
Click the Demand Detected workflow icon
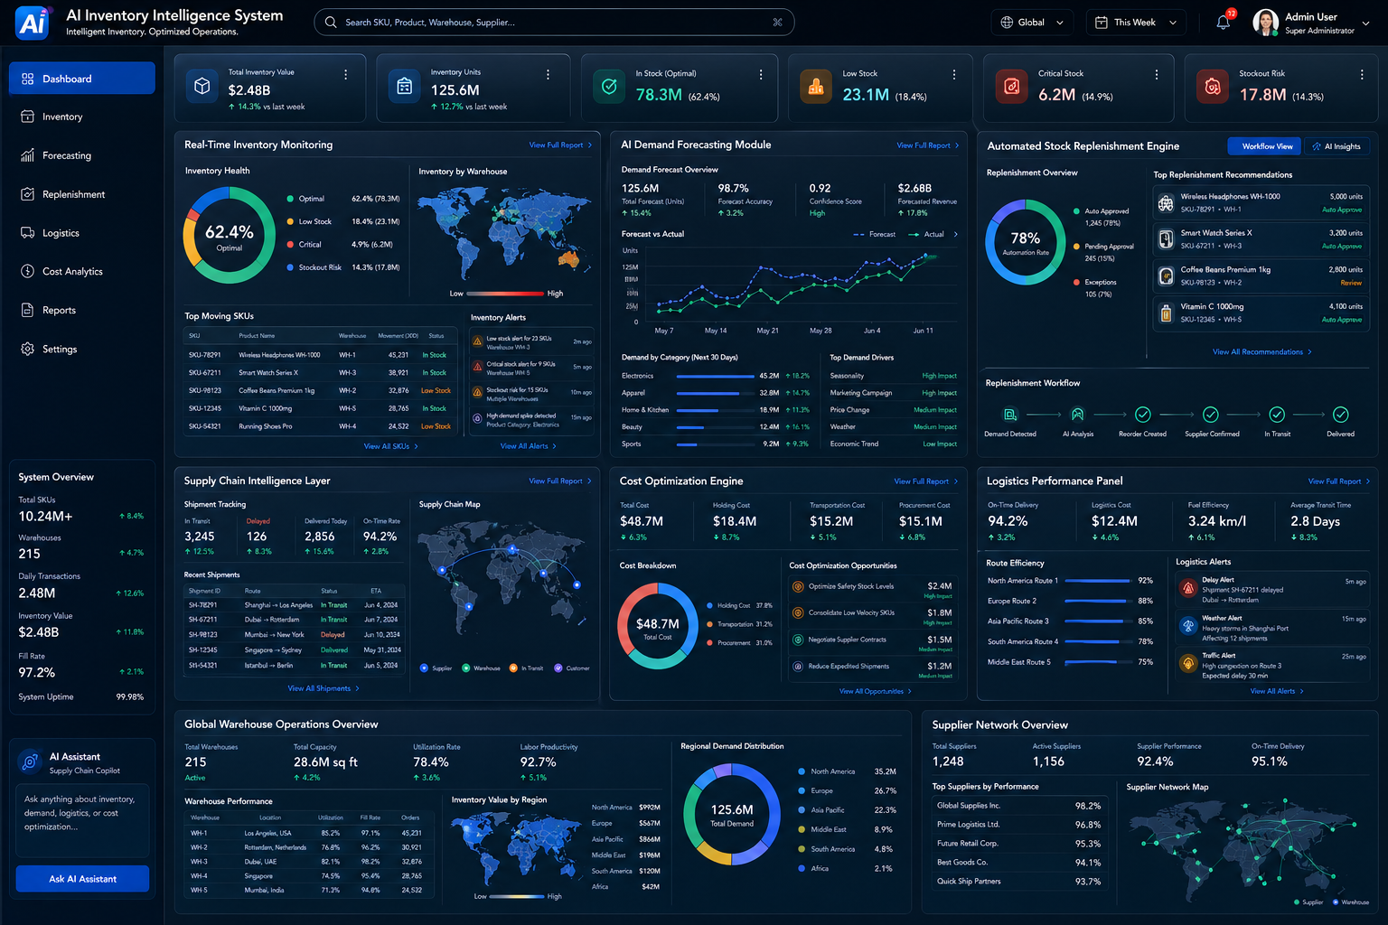pos(1010,415)
